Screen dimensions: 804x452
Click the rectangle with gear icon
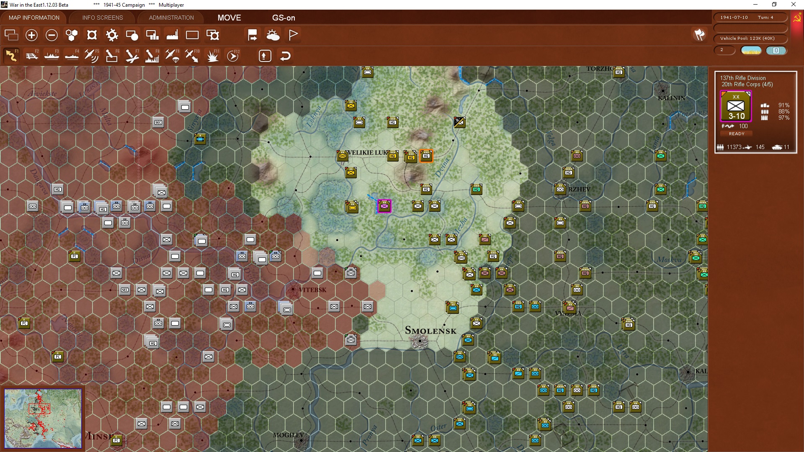pyautogui.click(x=212, y=35)
